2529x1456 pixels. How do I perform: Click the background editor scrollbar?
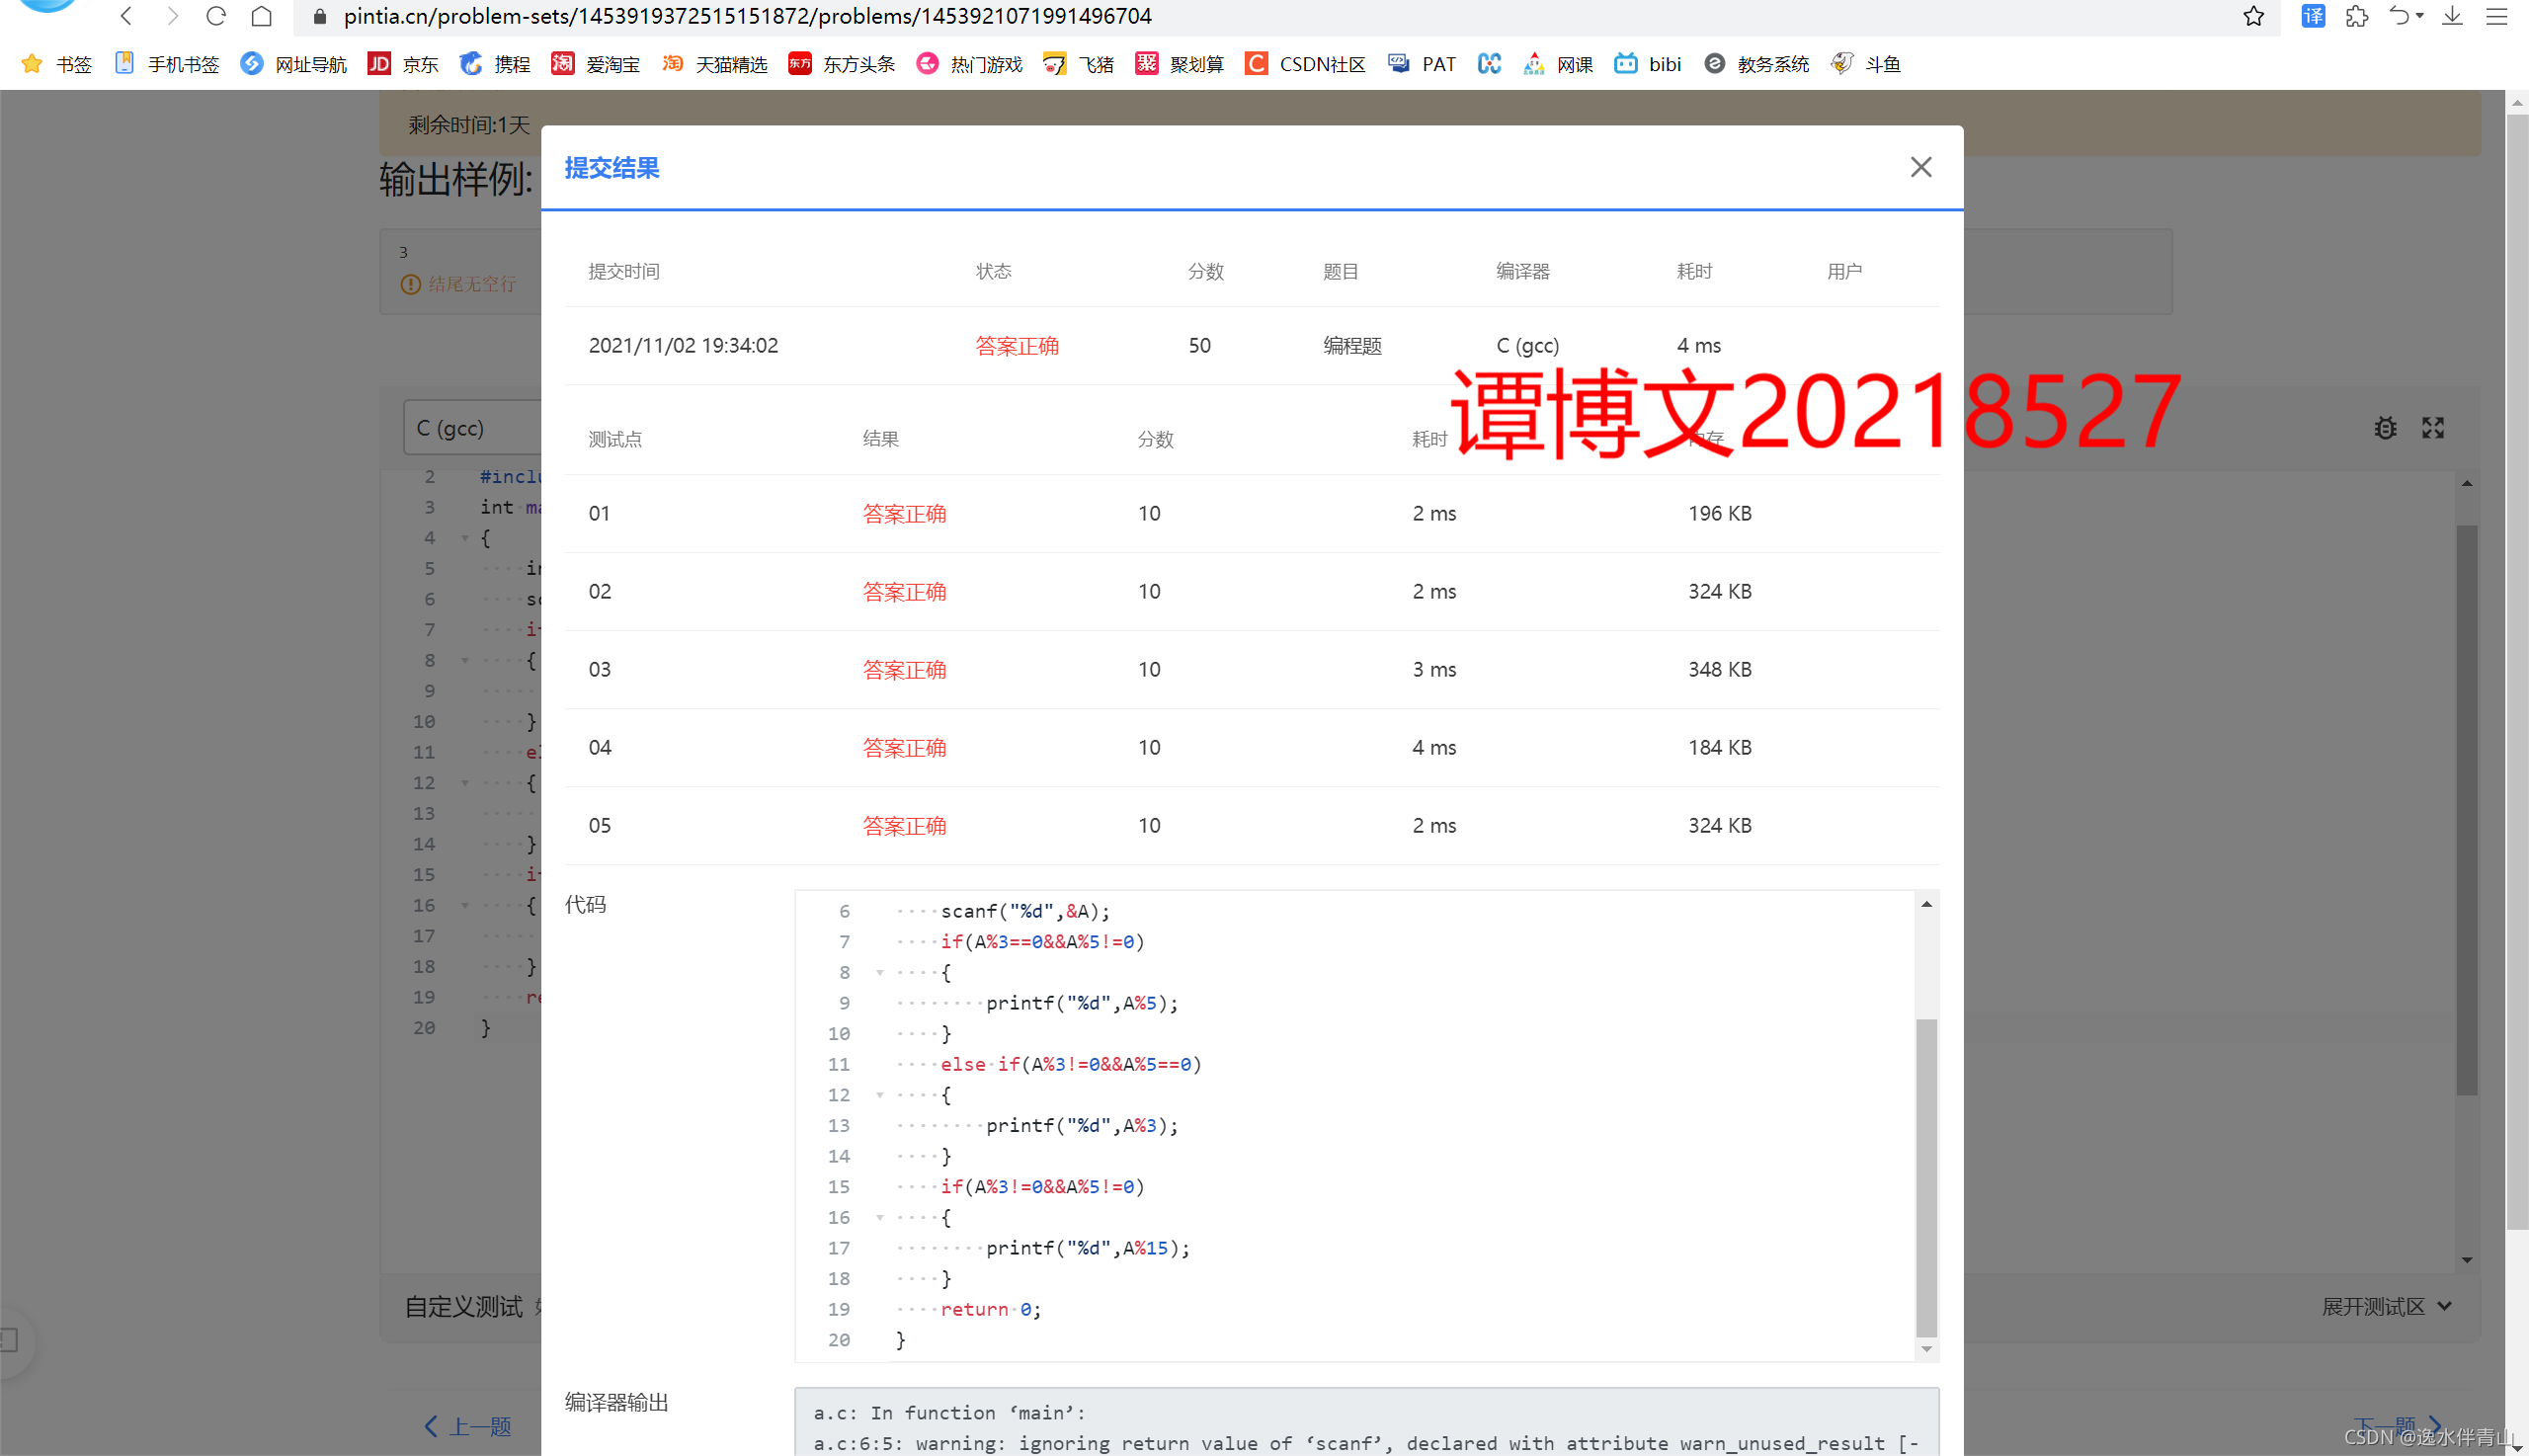pos(2467,810)
